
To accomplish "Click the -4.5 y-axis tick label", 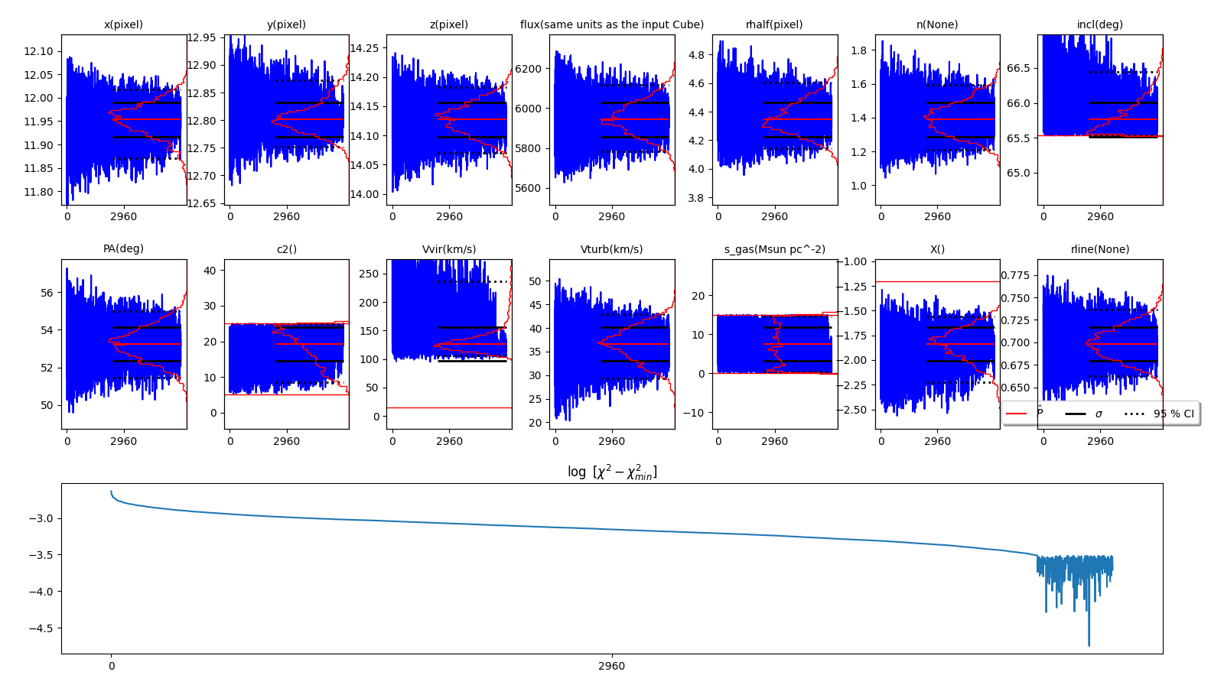I will (43, 628).
